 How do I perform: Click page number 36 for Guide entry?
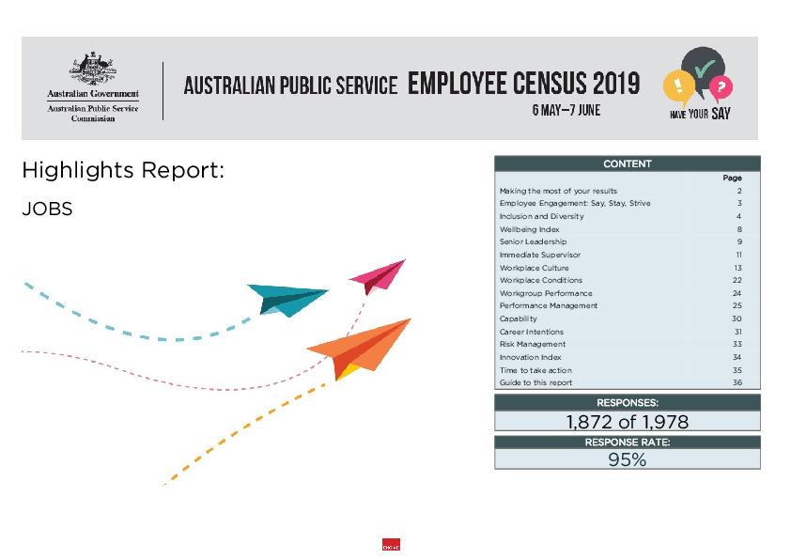(x=737, y=382)
